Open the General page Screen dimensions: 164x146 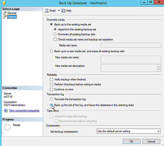[x=12, y=13]
